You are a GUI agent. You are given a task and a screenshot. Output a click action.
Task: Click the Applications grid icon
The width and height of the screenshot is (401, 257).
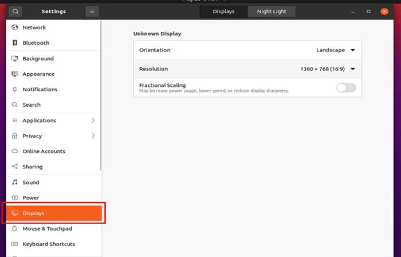click(x=14, y=121)
